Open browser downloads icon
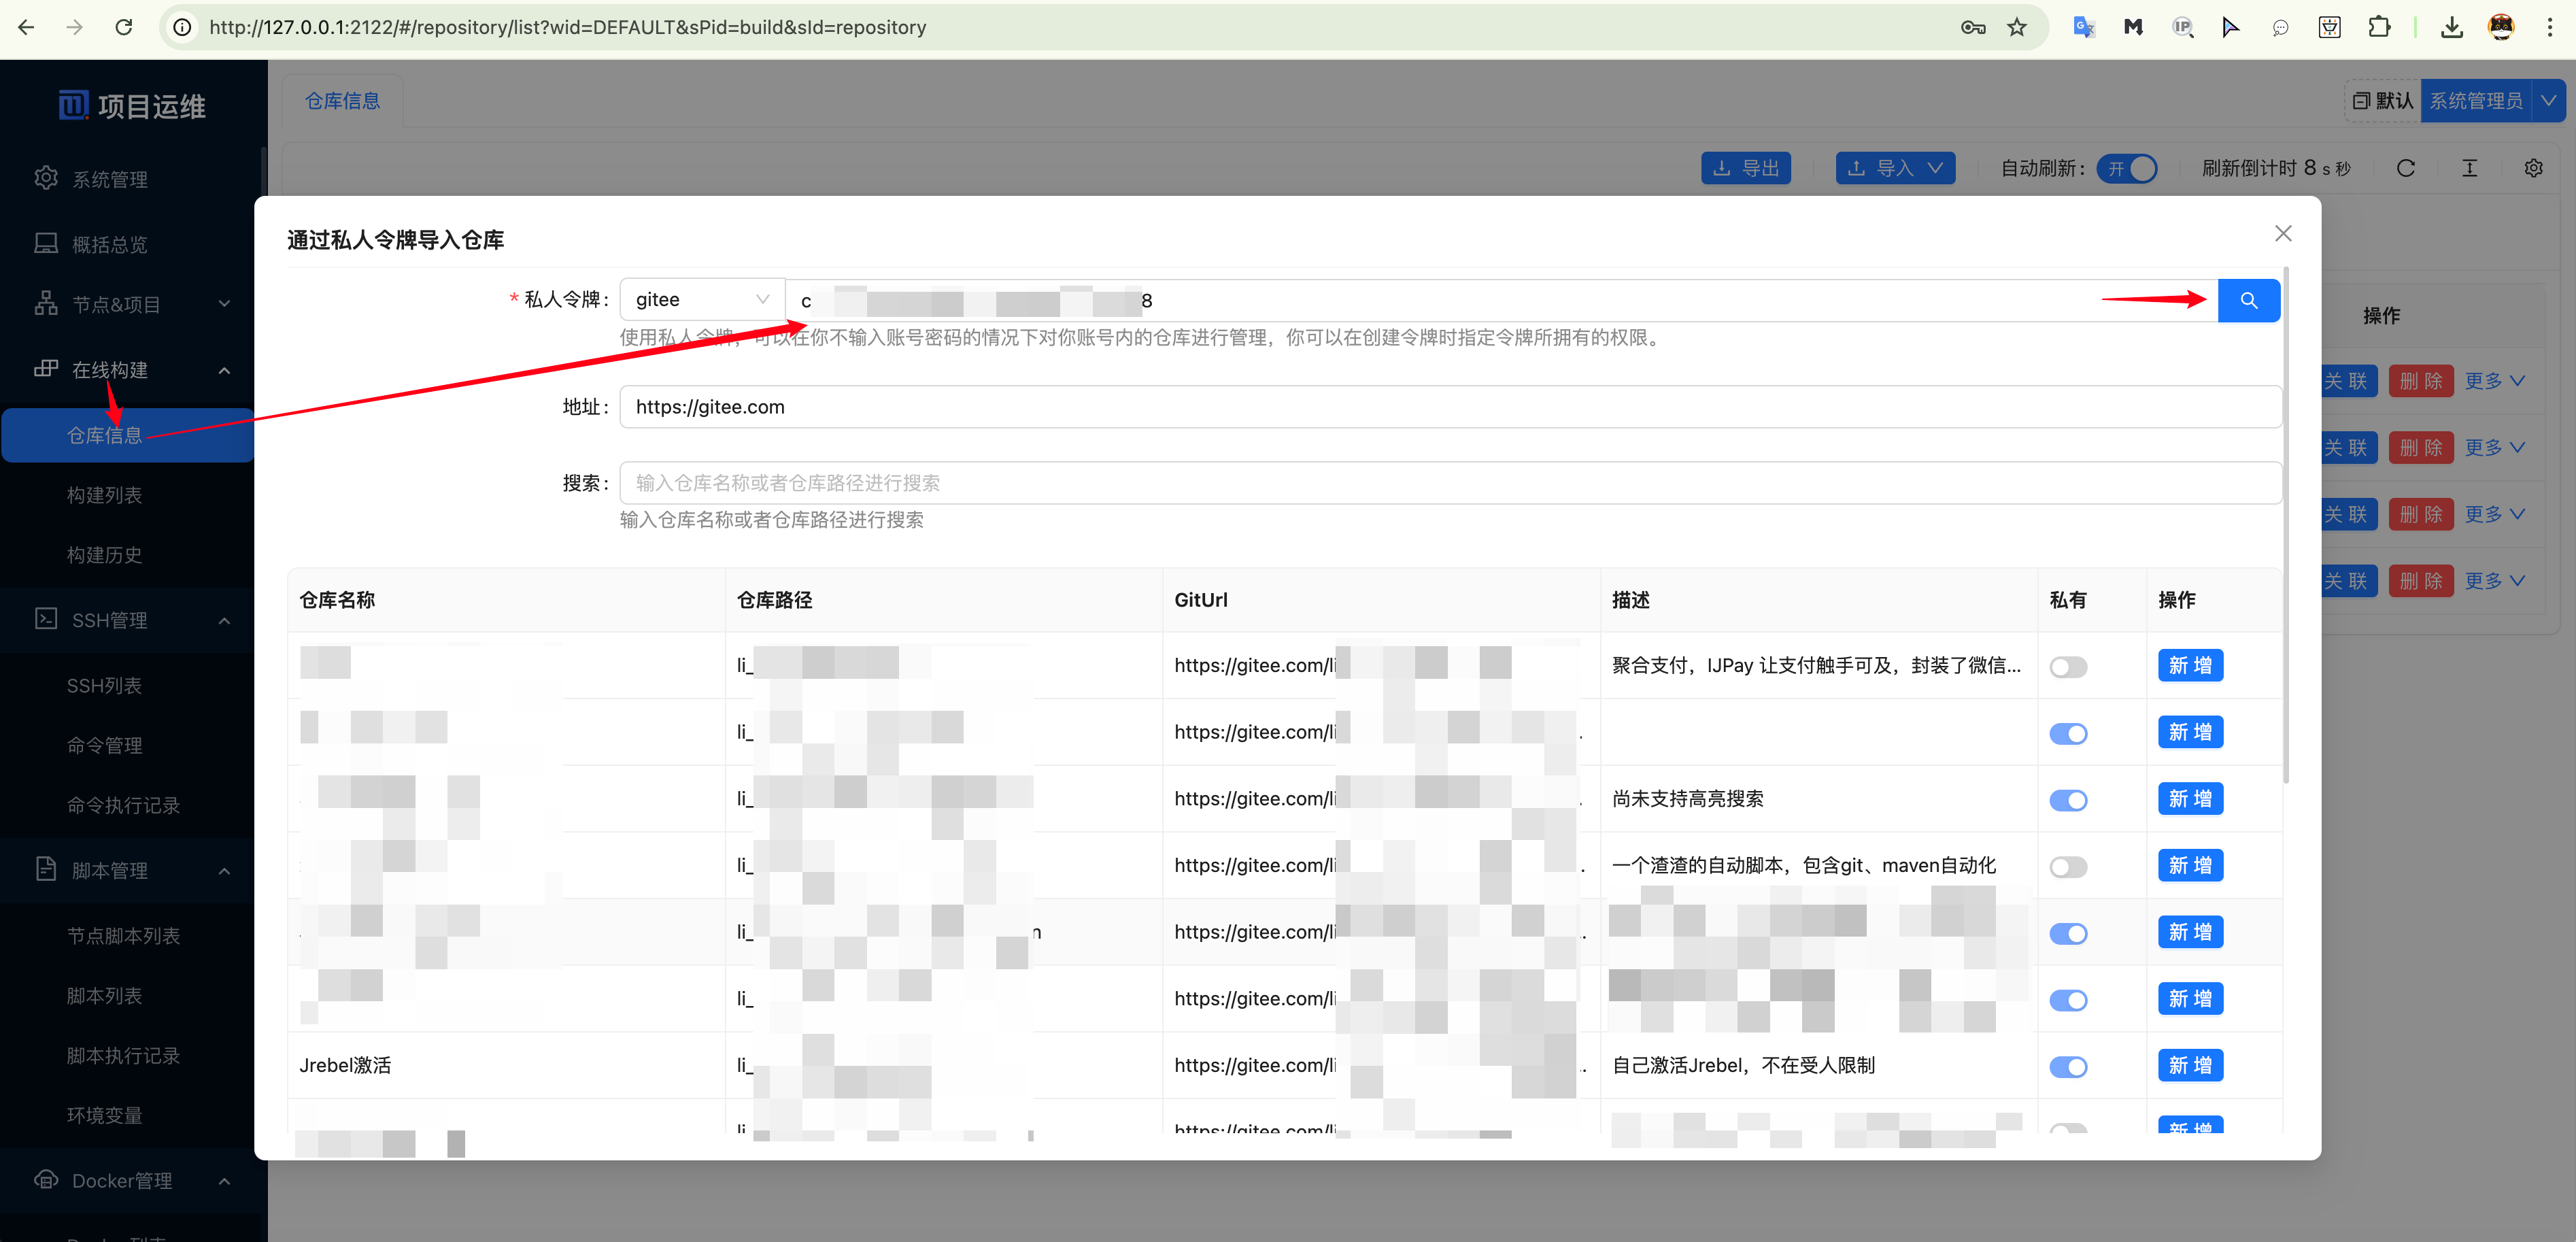 [x=2451, y=27]
